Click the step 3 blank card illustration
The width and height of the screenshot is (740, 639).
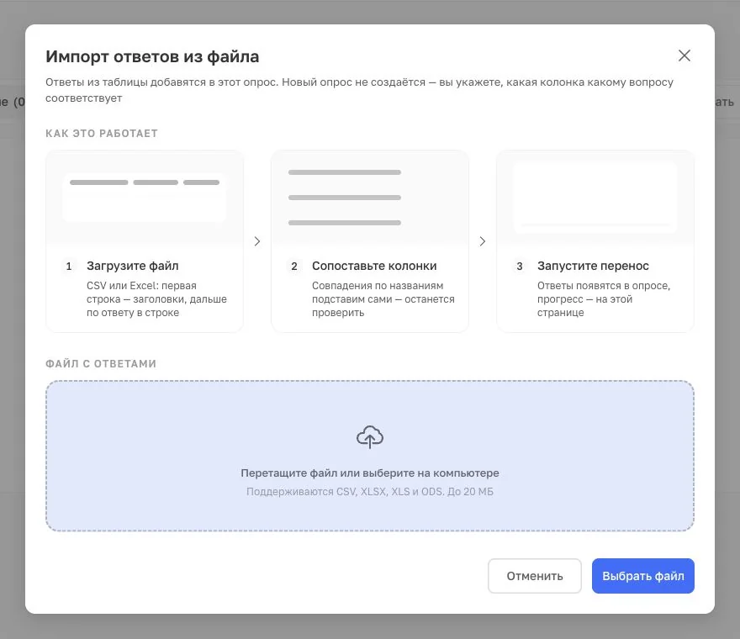595,198
